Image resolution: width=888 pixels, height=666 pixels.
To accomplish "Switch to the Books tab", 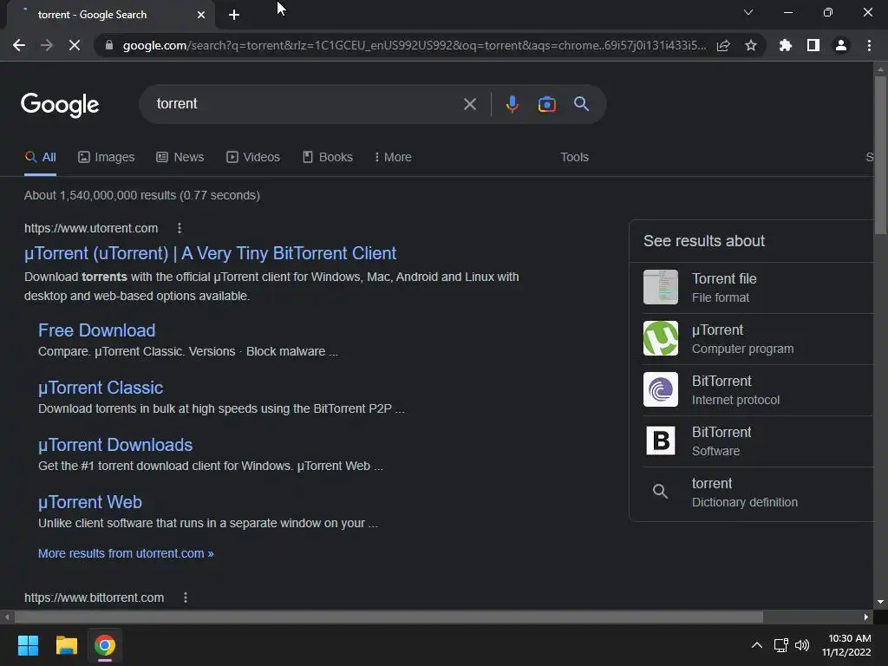I will coord(327,157).
